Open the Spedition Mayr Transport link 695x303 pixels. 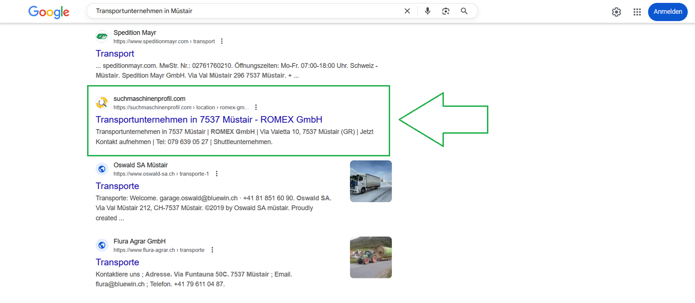(115, 54)
